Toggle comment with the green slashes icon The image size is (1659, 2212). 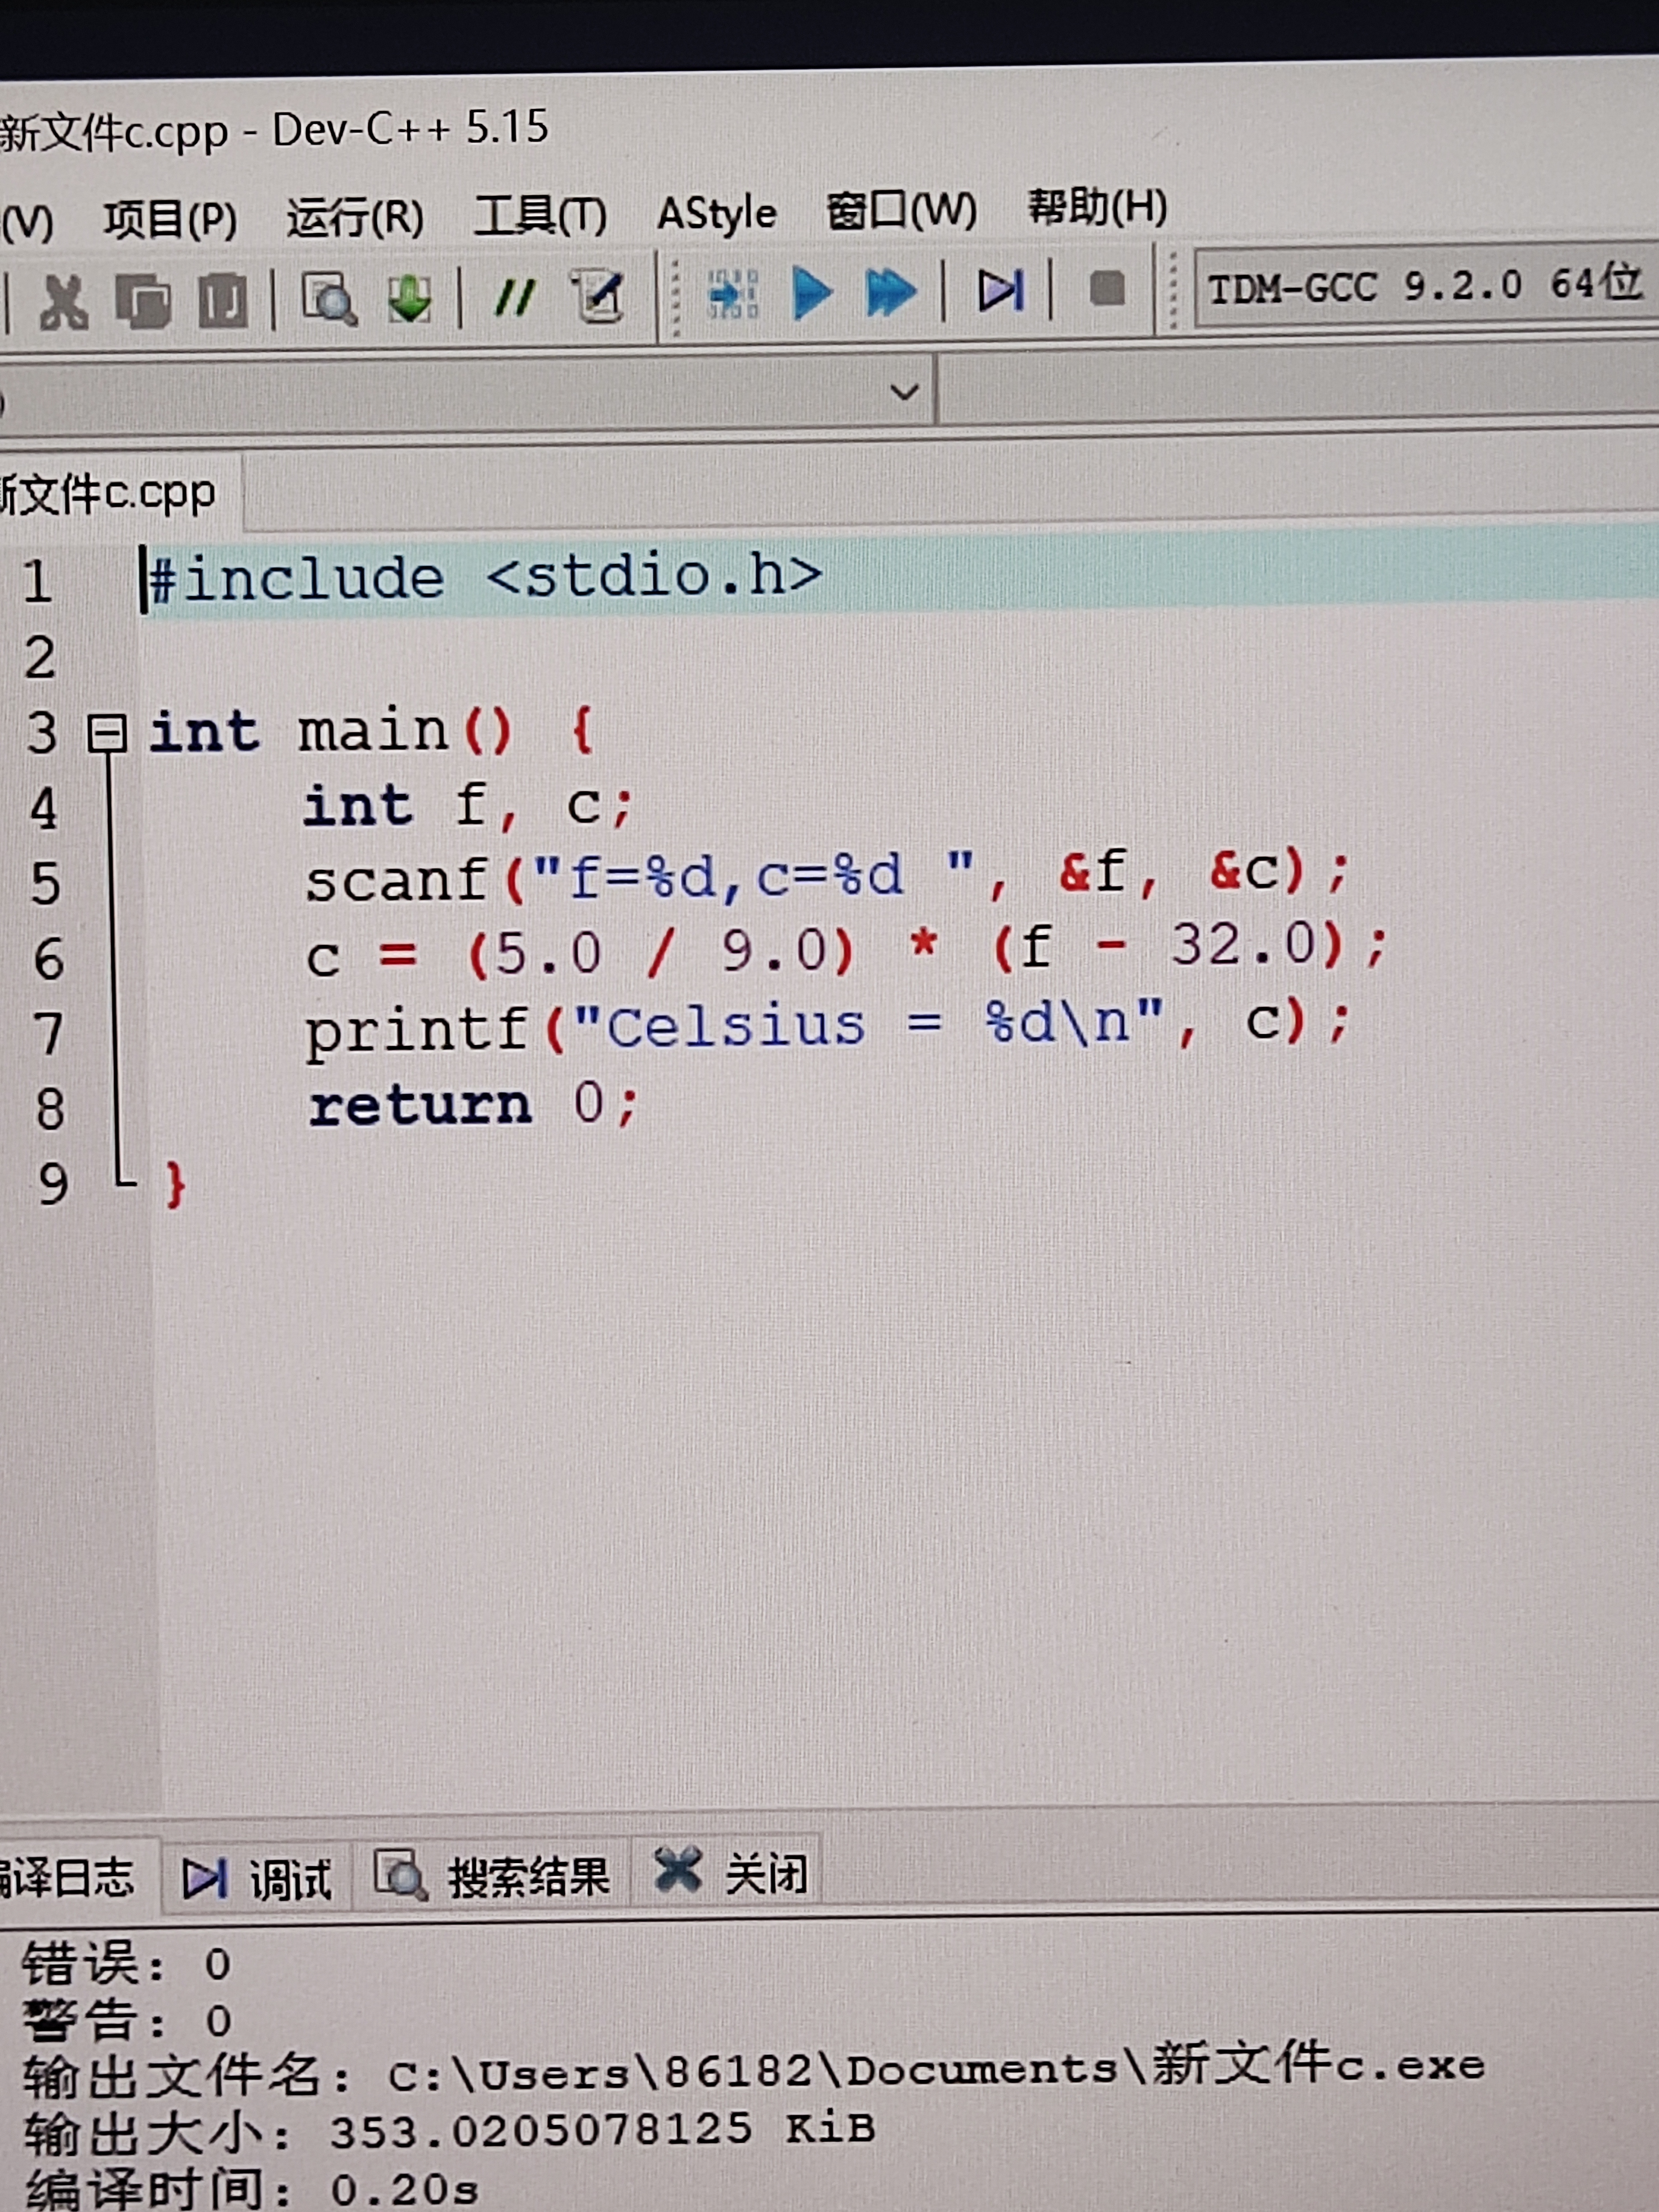click(x=515, y=297)
